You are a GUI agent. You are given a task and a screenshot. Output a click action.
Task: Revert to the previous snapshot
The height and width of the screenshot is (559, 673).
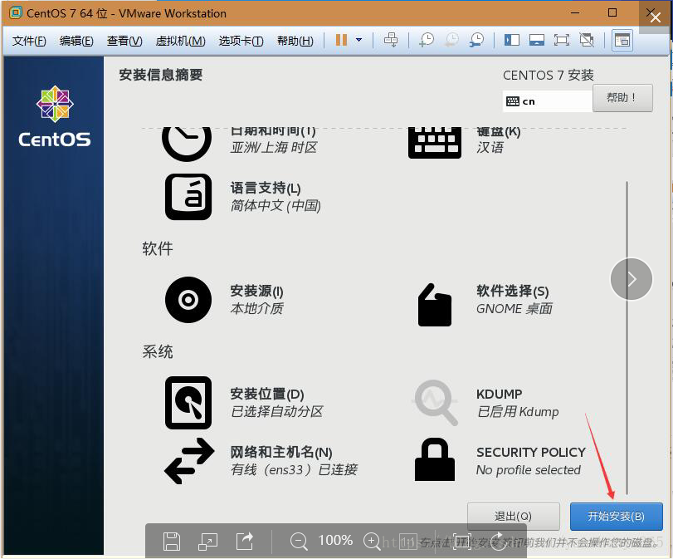click(x=451, y=41)
